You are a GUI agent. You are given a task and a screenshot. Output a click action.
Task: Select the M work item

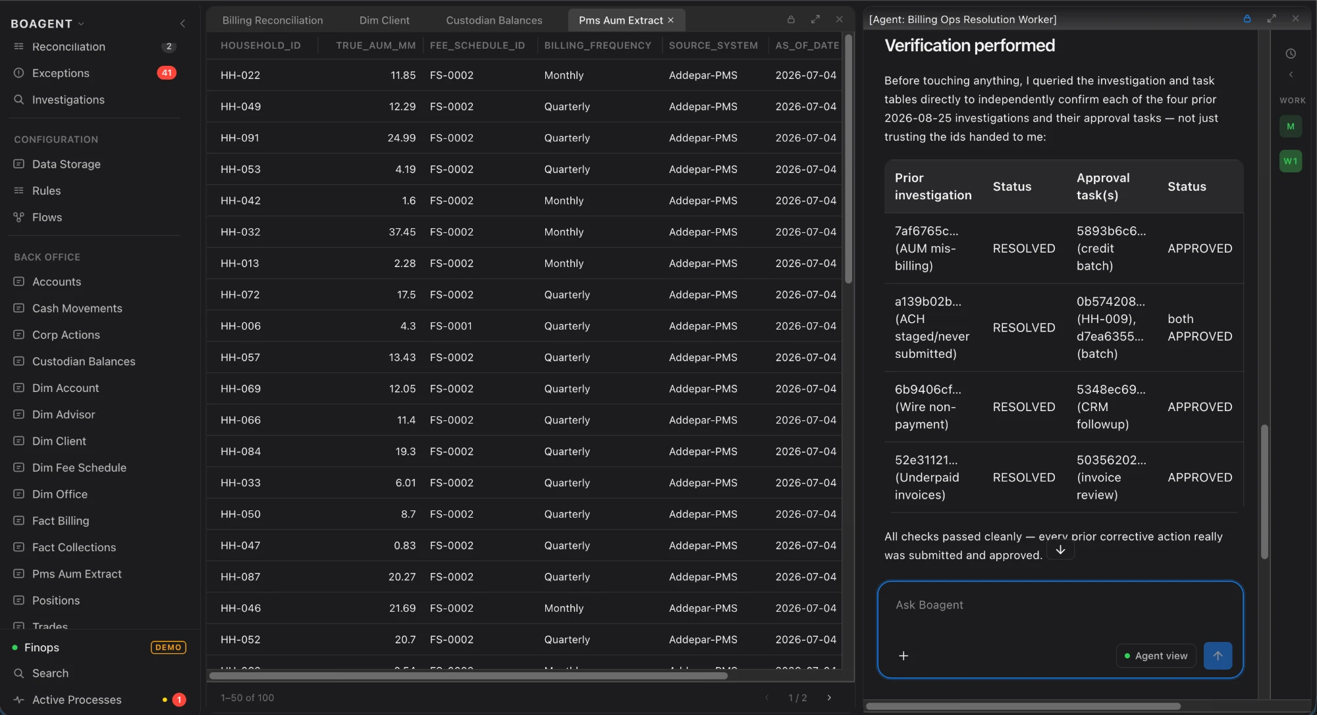1291,126
